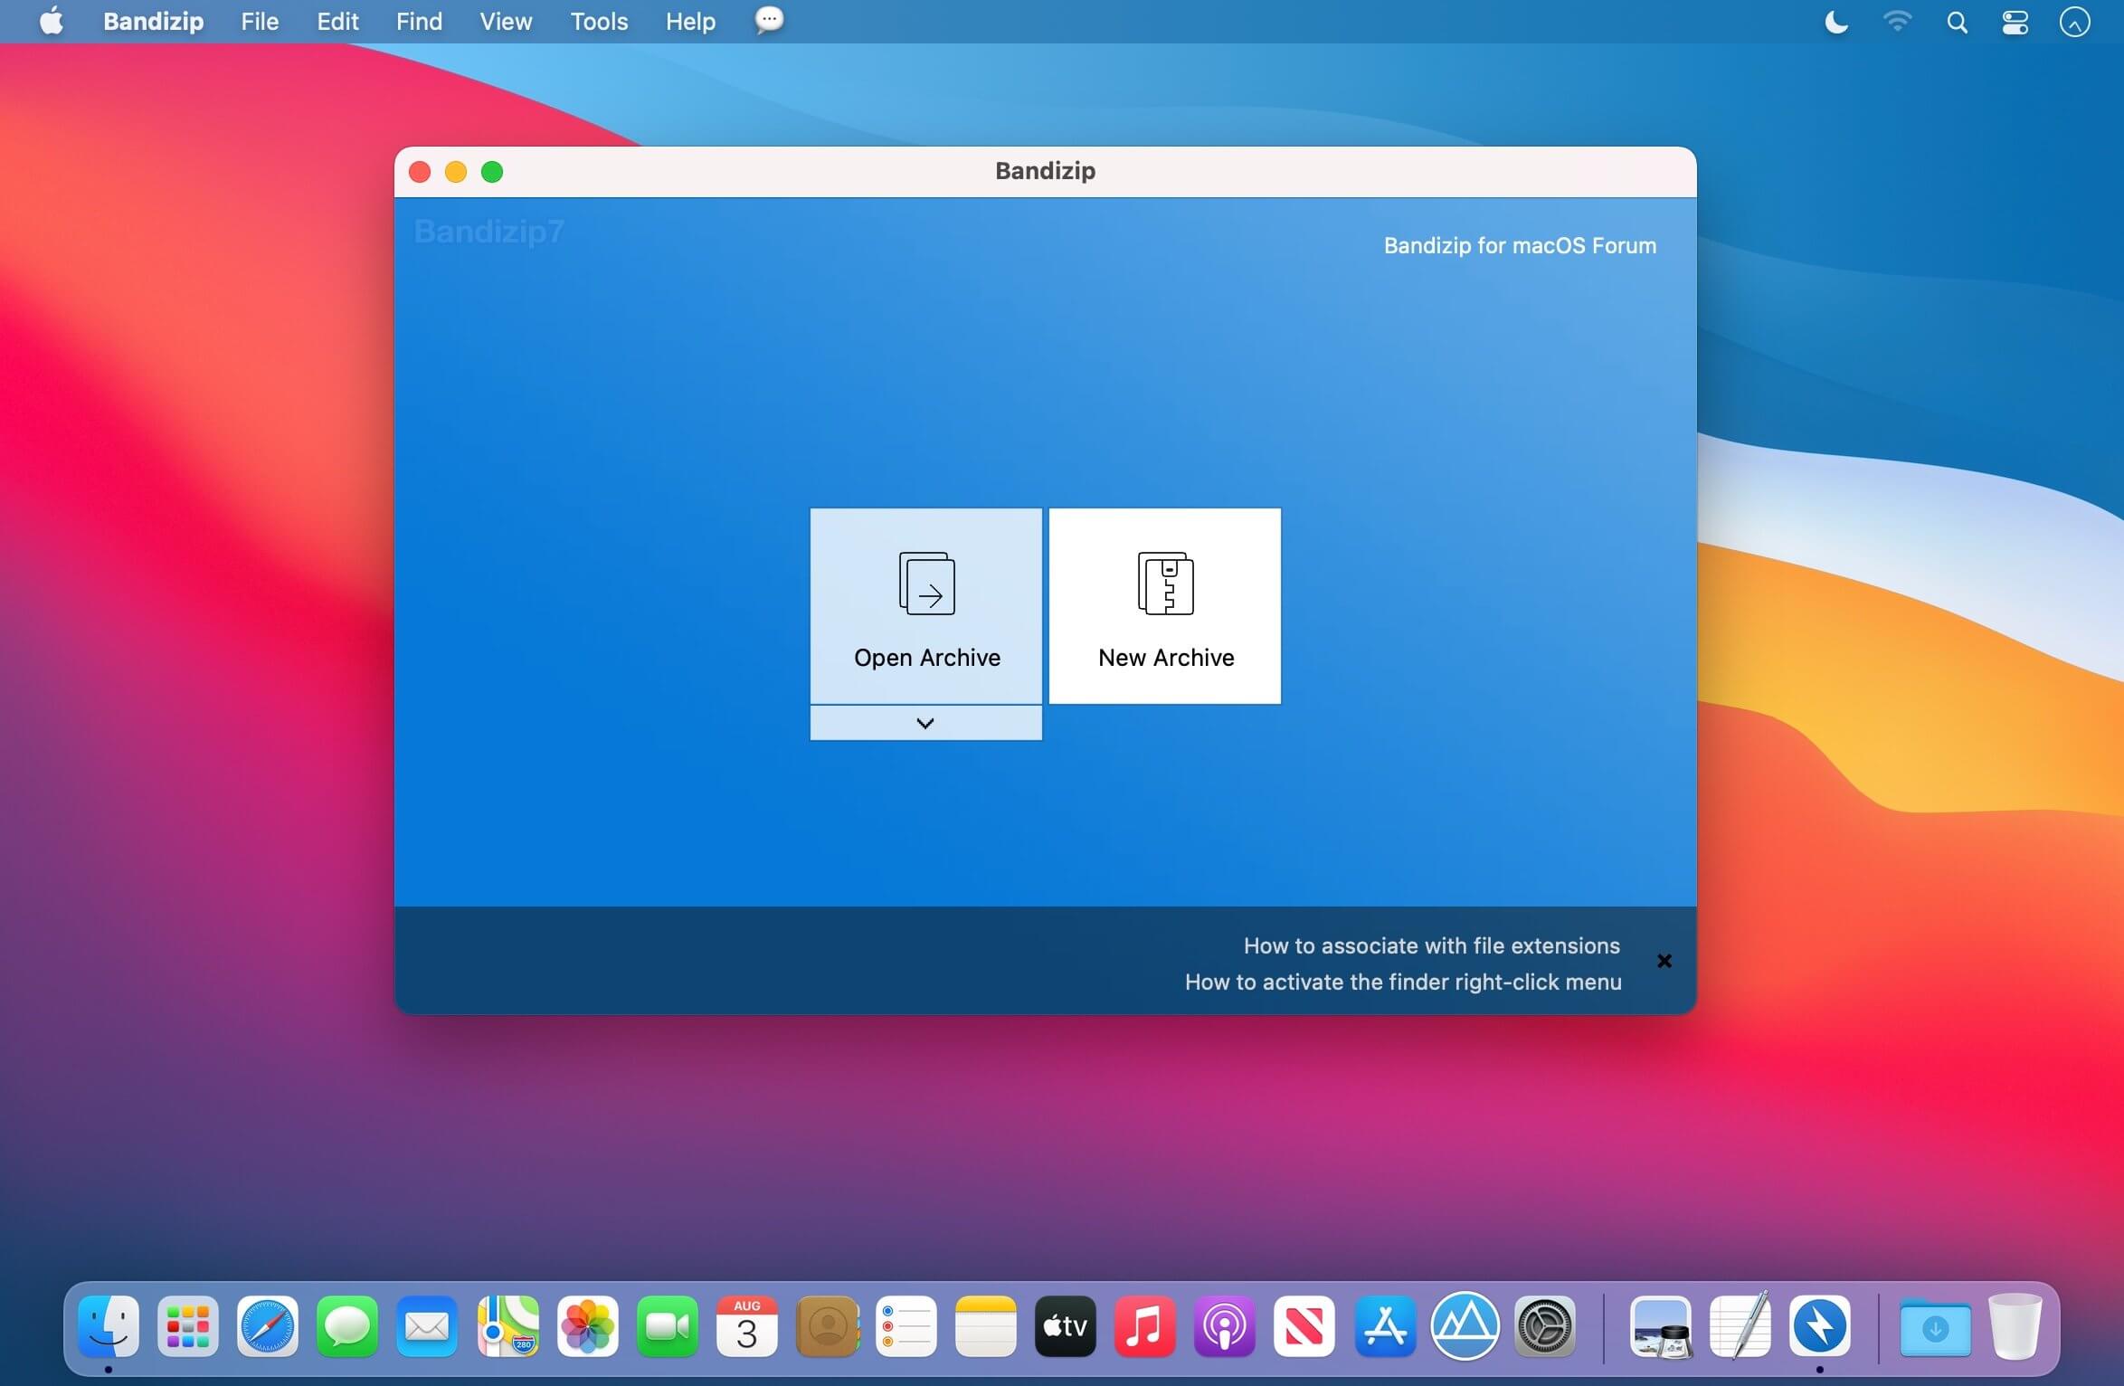2124x1386 pixels.
Task: Click the Spotlight search icon
Action: coord(1957,22)
